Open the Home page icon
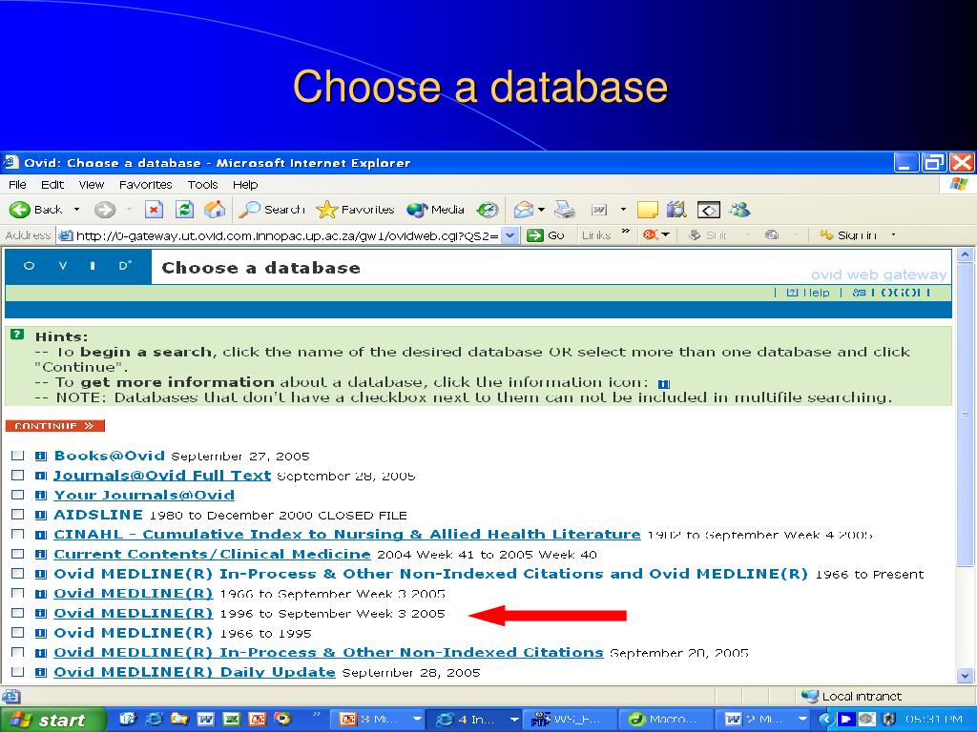The image size is (977, 732). click(x=215, y=210)
